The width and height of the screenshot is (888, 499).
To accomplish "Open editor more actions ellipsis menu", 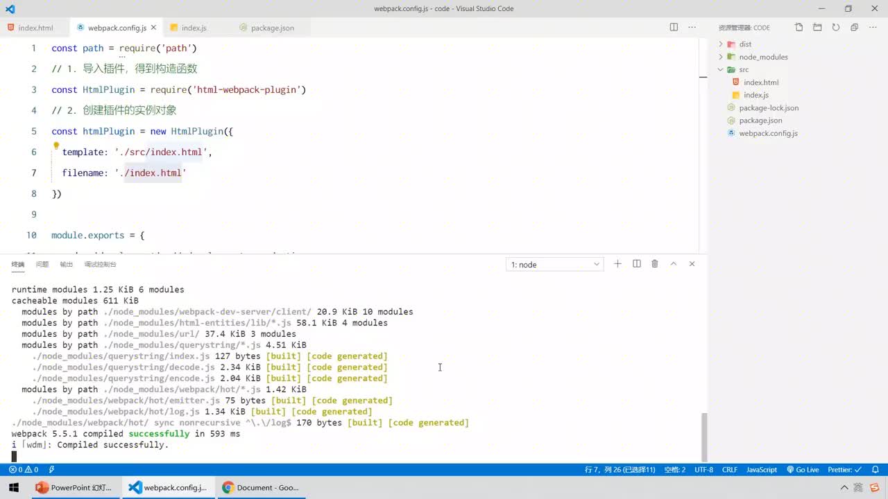I will tap(692, 28).
